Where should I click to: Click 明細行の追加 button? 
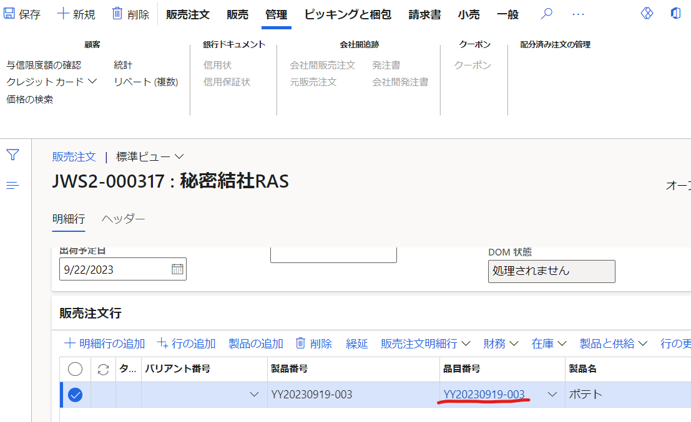[x=104, y=343]
